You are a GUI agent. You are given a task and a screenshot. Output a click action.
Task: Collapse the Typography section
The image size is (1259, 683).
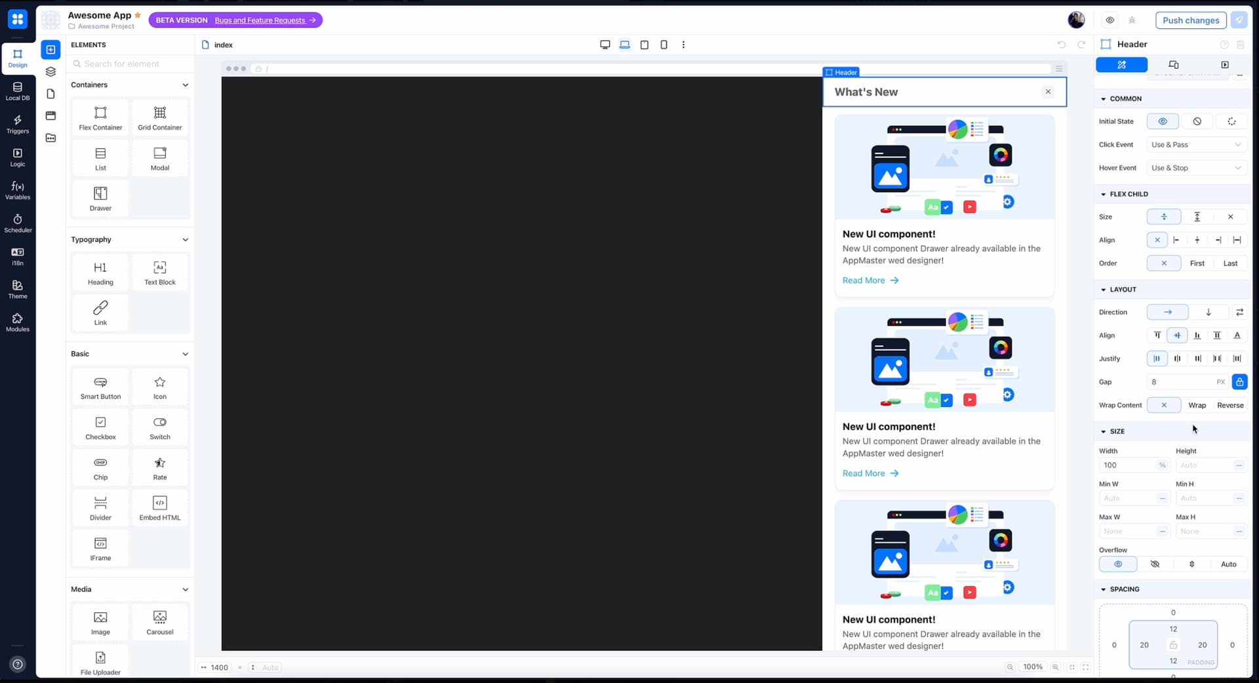185,240
